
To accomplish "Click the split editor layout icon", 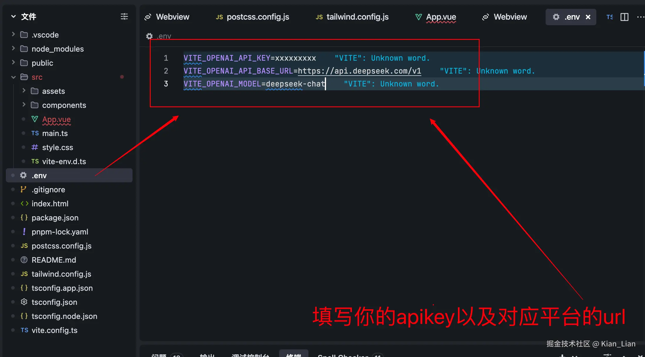I will [624, 17].
